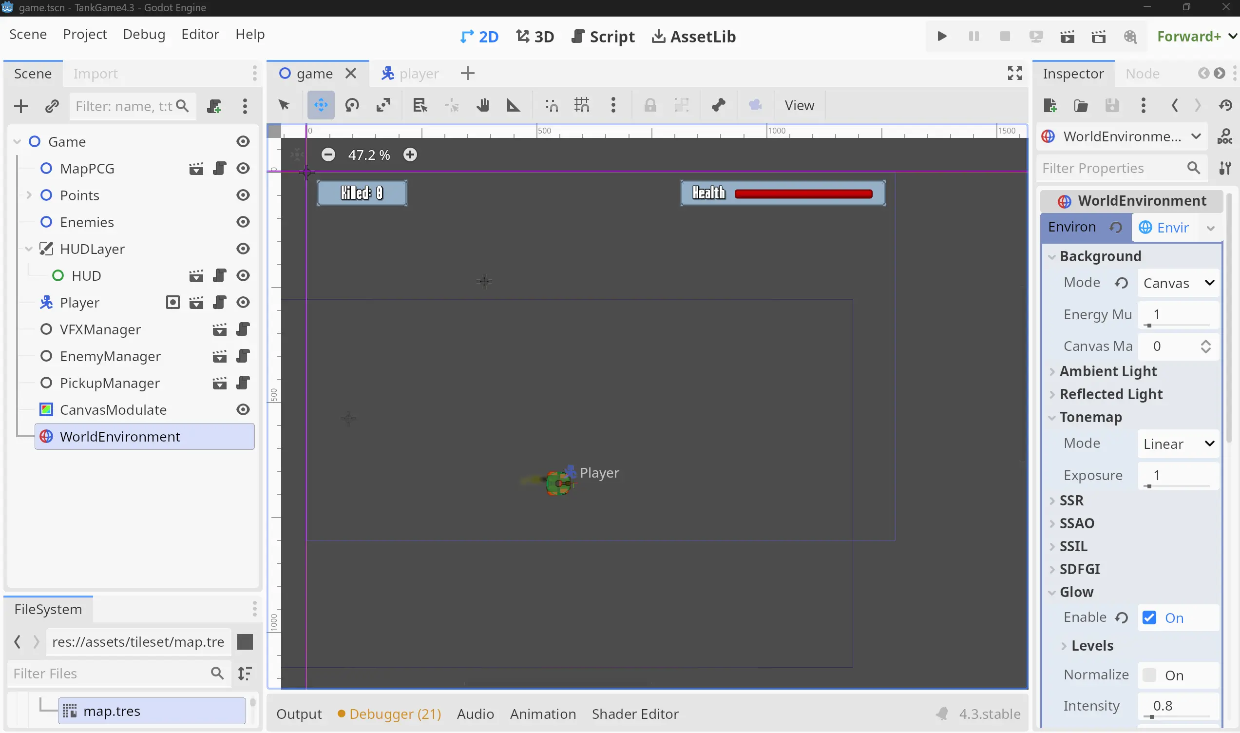Image resolution: width=1240 pixels, height=733 pixels.
Task: Toggle visibility of MapPCG node
Action: coord(243,169)
